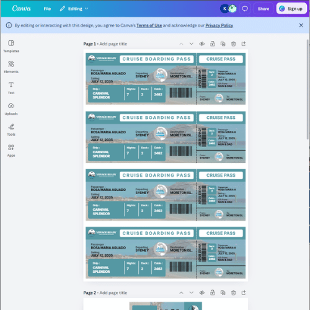Expand the Editing mode dropdown
Screen dimensions: 310x310
tap(74, 9)
